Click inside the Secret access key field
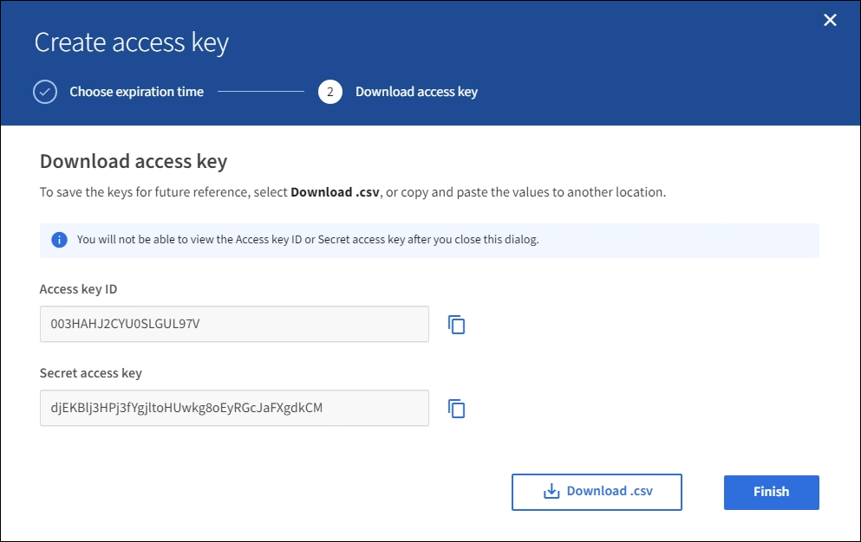The width and height of the screenshot is (861, 542). pyautogui.click(x=234, y=408)
